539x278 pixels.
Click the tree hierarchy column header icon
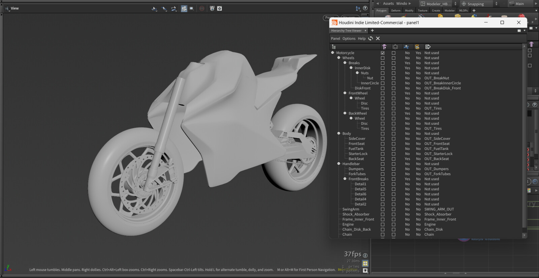coord(334,47)
